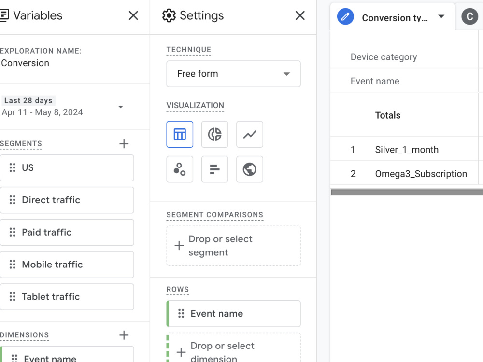Click drag handle of Direct traffic segment
The height and width of the screenshot is (362, 483).
click(13, 200)
